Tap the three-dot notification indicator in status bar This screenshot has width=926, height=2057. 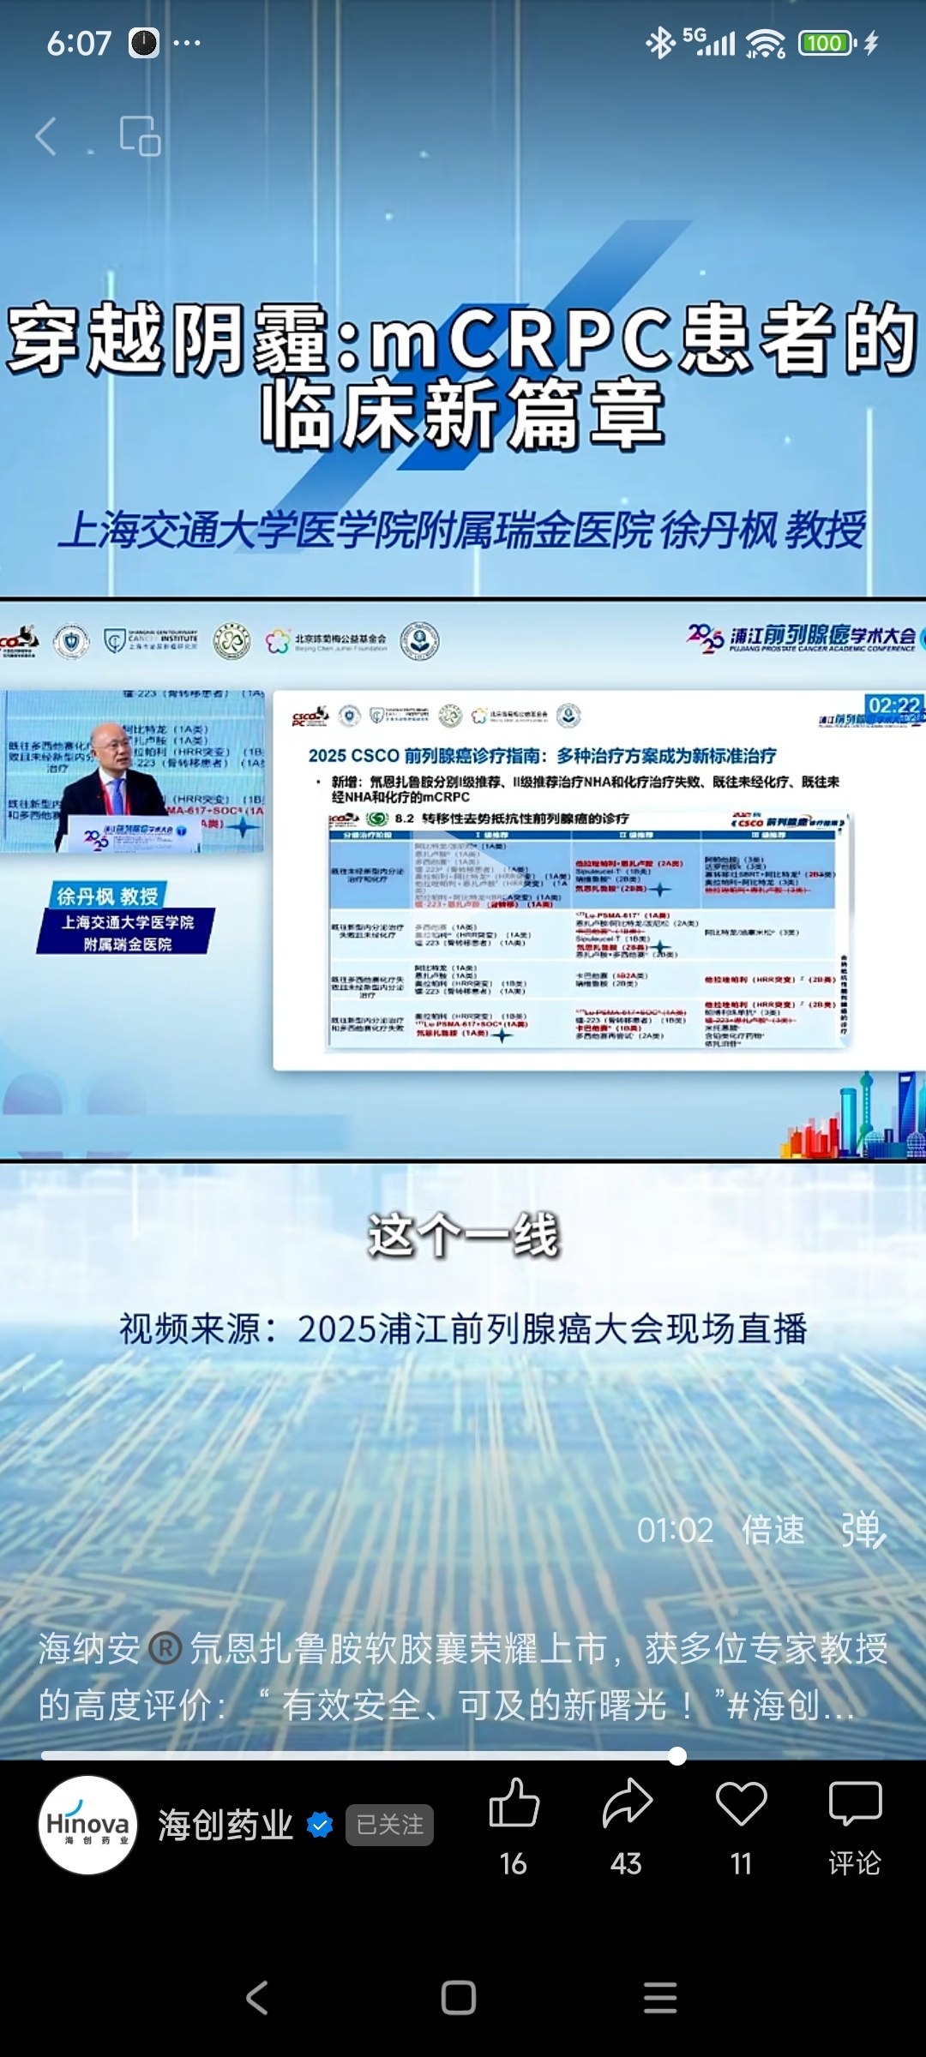pyautogui.click(x=187, y=43)
